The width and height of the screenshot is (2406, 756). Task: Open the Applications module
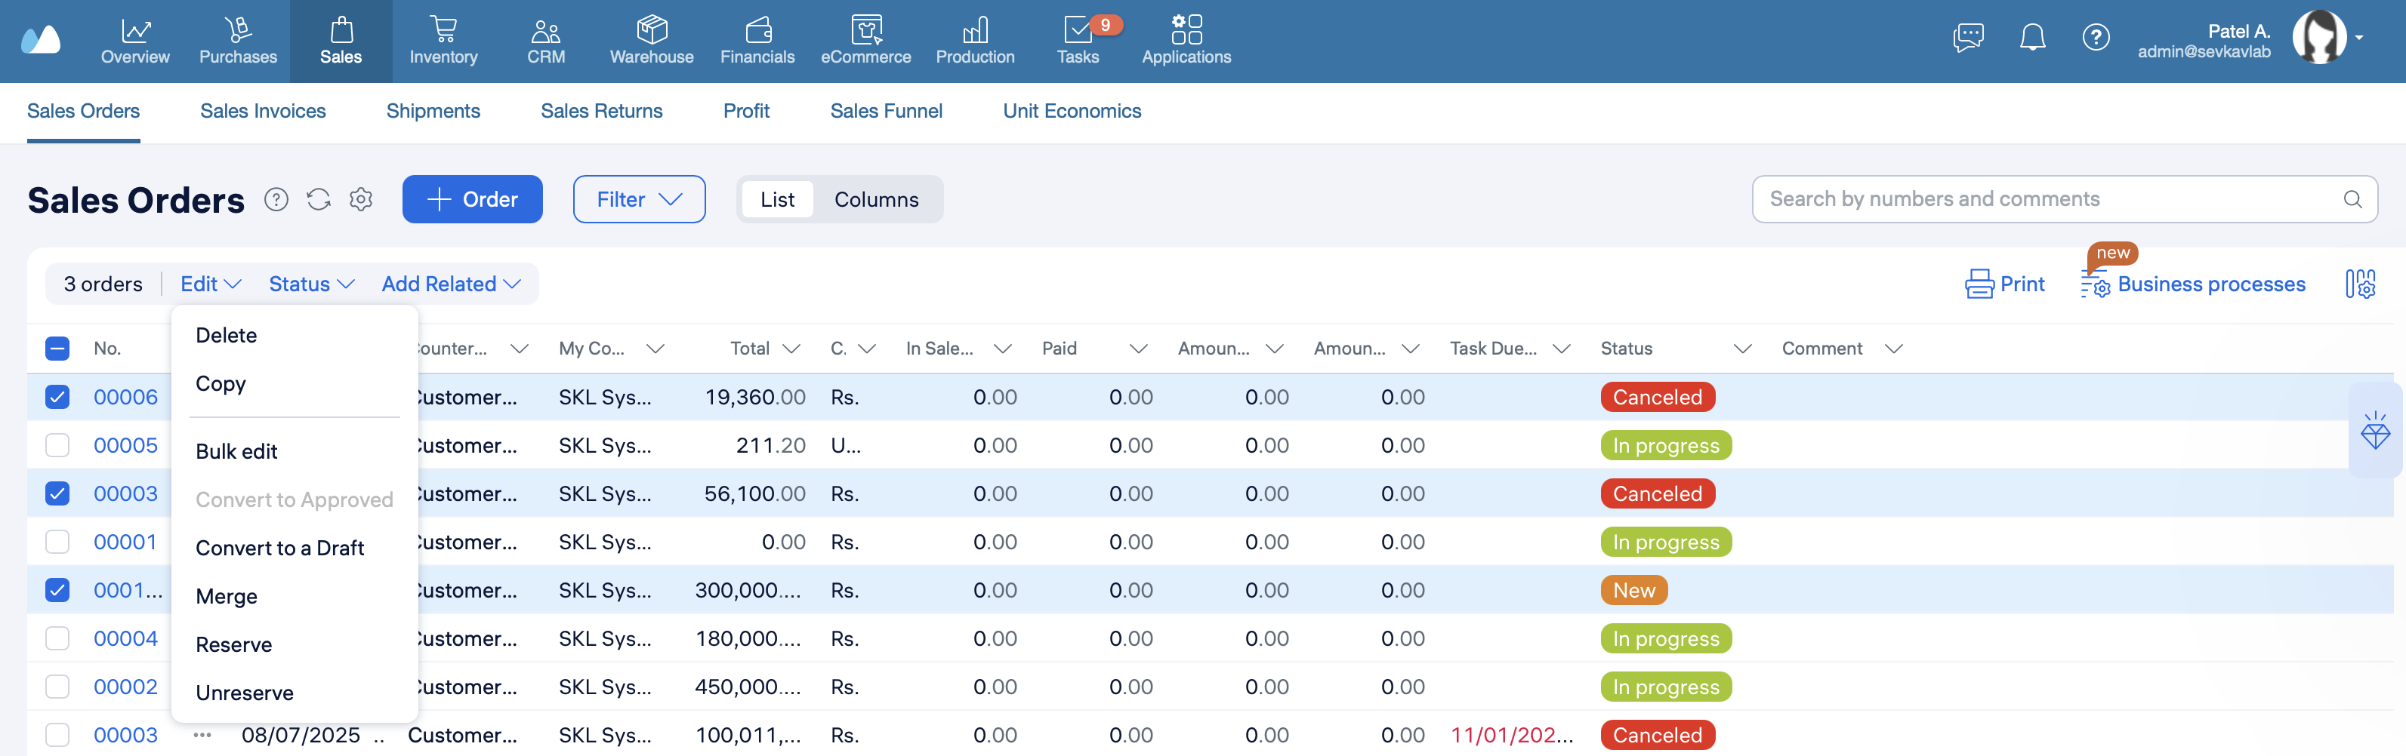(1186, 41)
